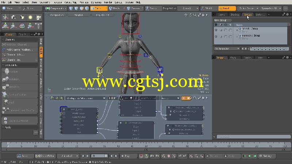Click the glowing point light icon
Screen dimensions: 292x164
30,17
